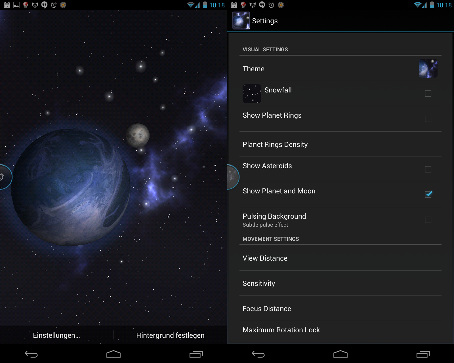Tap signal strength icon on left status bar
The height and width of the screenshot is (363, 454).
198,5
